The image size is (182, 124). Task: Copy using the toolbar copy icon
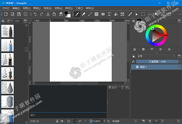tap(54, 14)
